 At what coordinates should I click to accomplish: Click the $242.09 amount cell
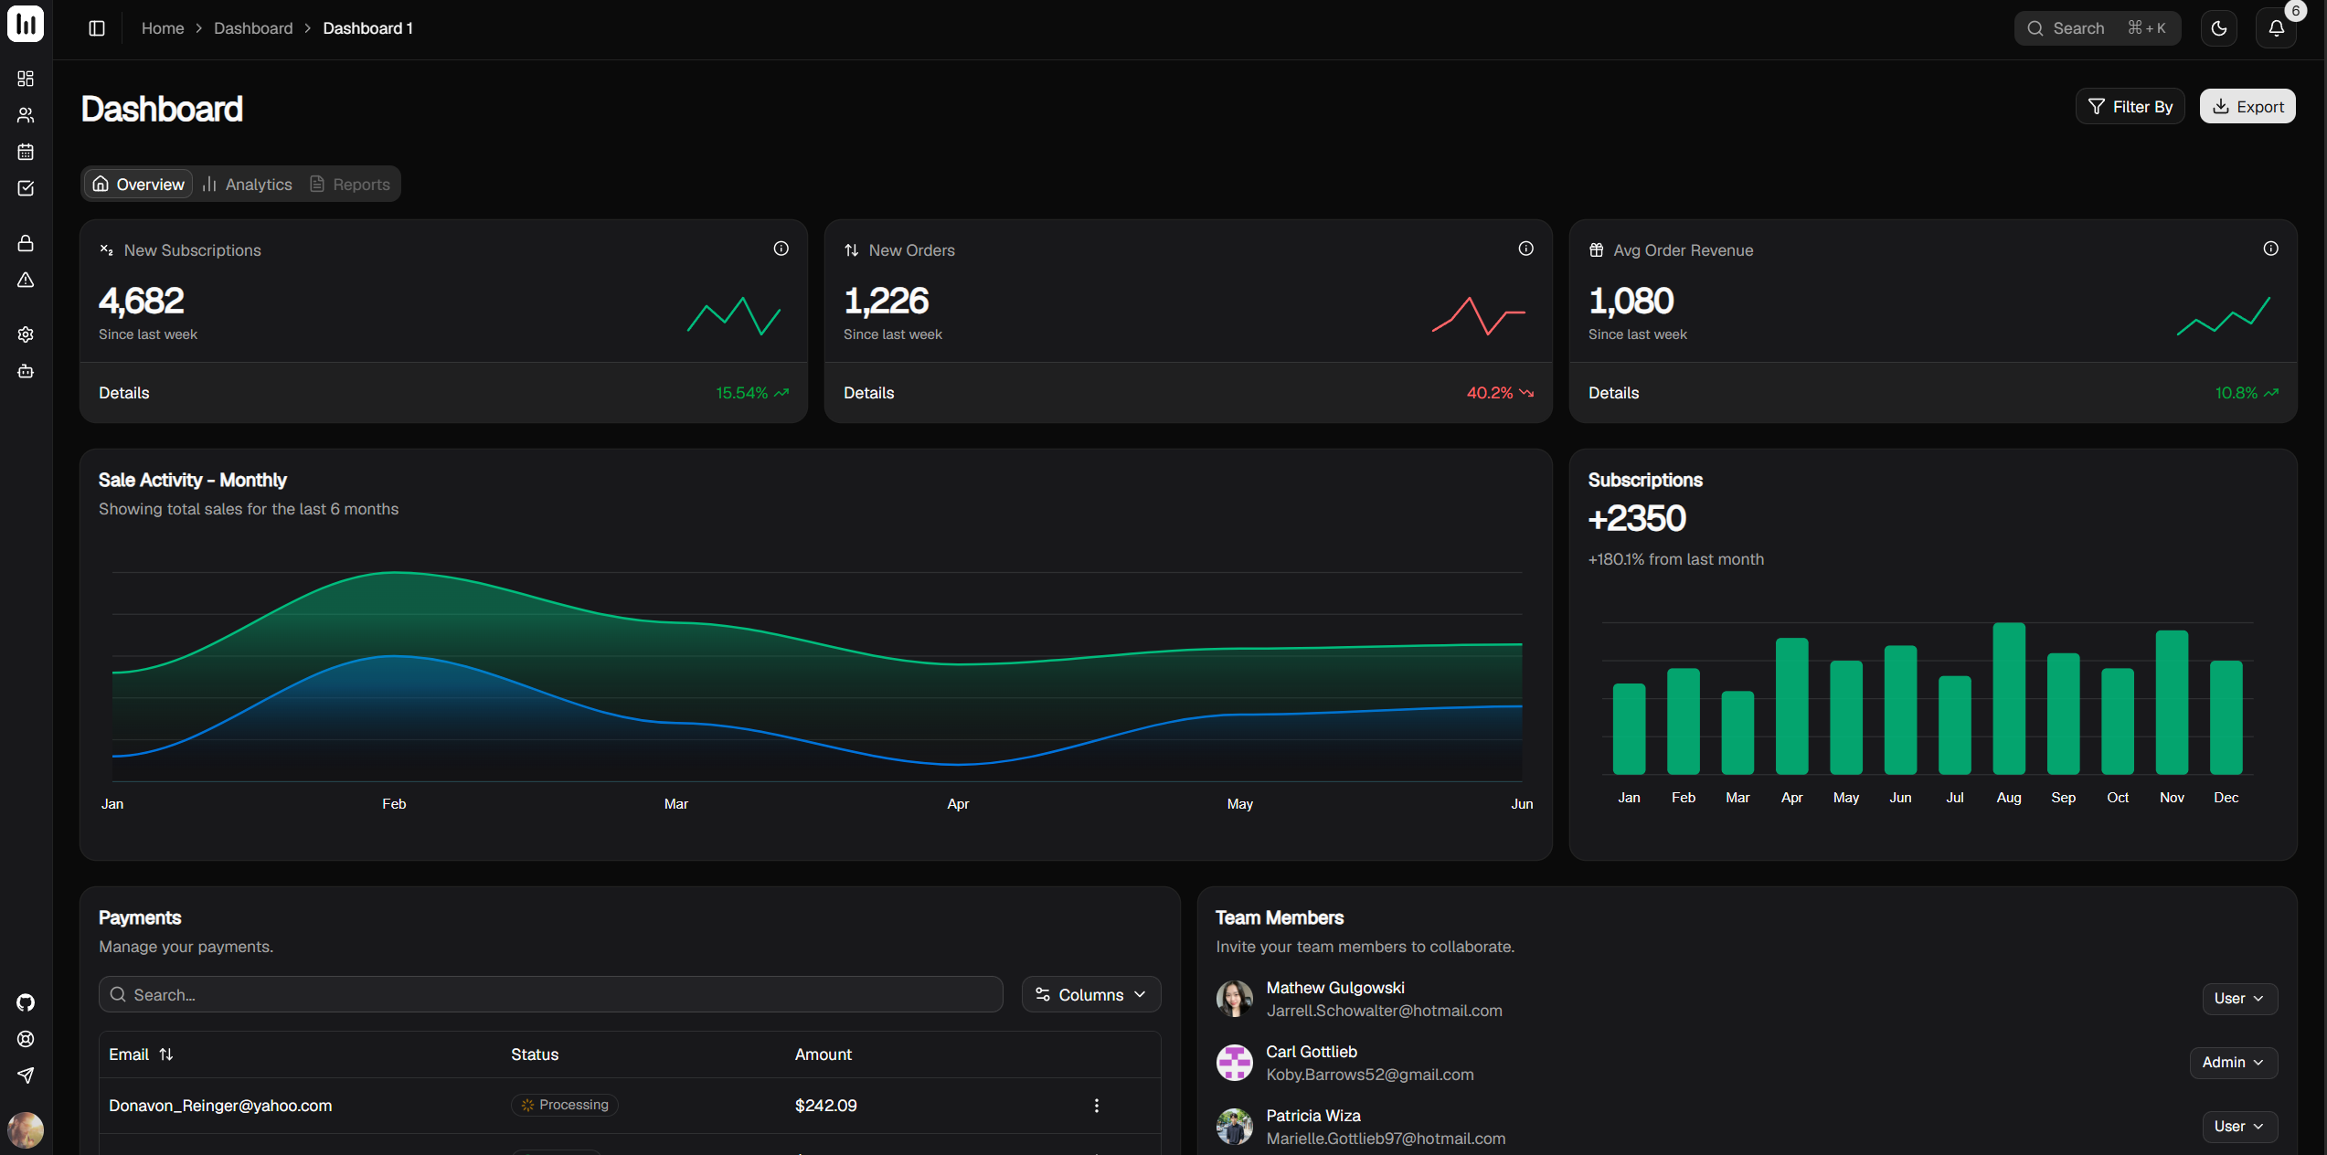coord(826,1106)
